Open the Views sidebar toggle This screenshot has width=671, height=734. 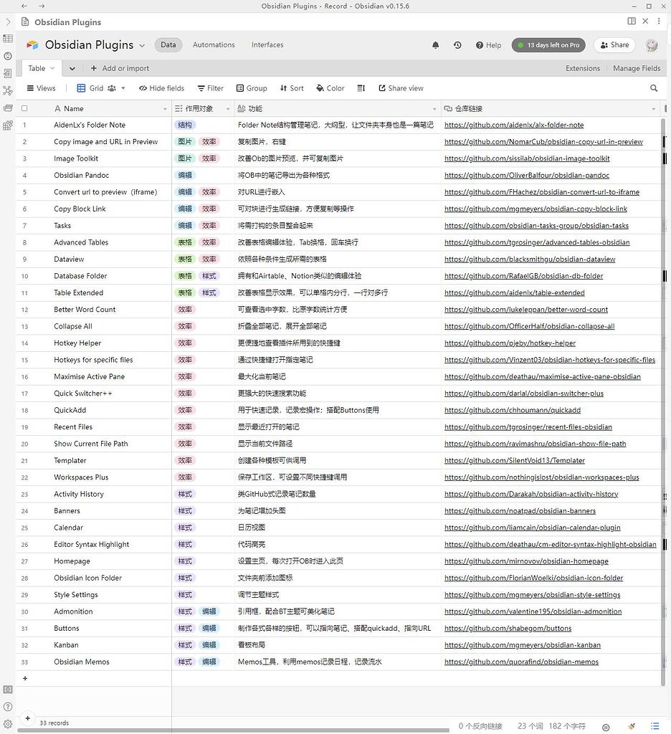(x=41, y=88)
